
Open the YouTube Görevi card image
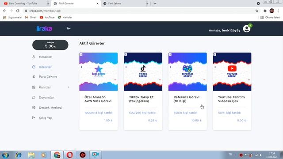[x=232, y=72]
